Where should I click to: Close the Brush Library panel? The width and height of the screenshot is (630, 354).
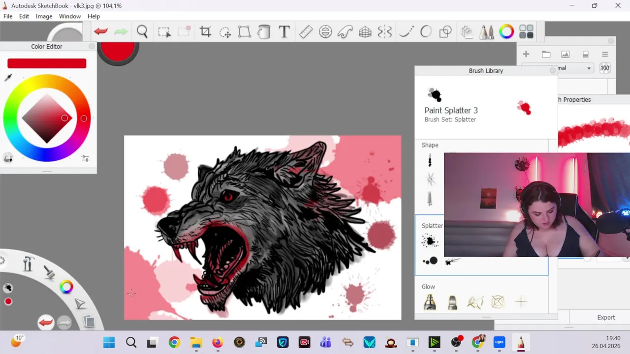click(553, 71)
